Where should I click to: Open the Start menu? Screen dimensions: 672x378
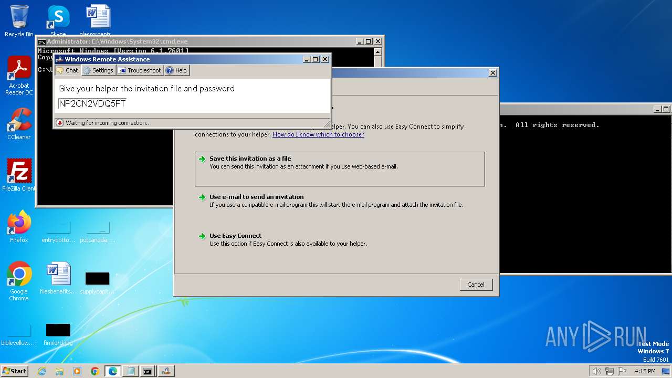pos(14,371)
